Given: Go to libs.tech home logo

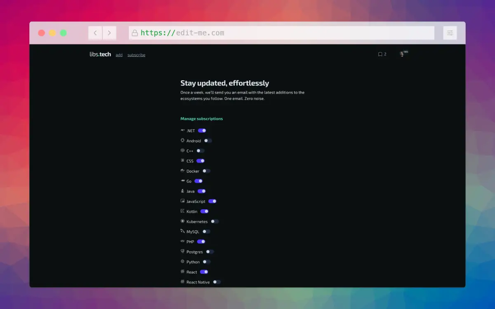Looking at the screenshot, I should pyautogui.click(x=100, y=54).
